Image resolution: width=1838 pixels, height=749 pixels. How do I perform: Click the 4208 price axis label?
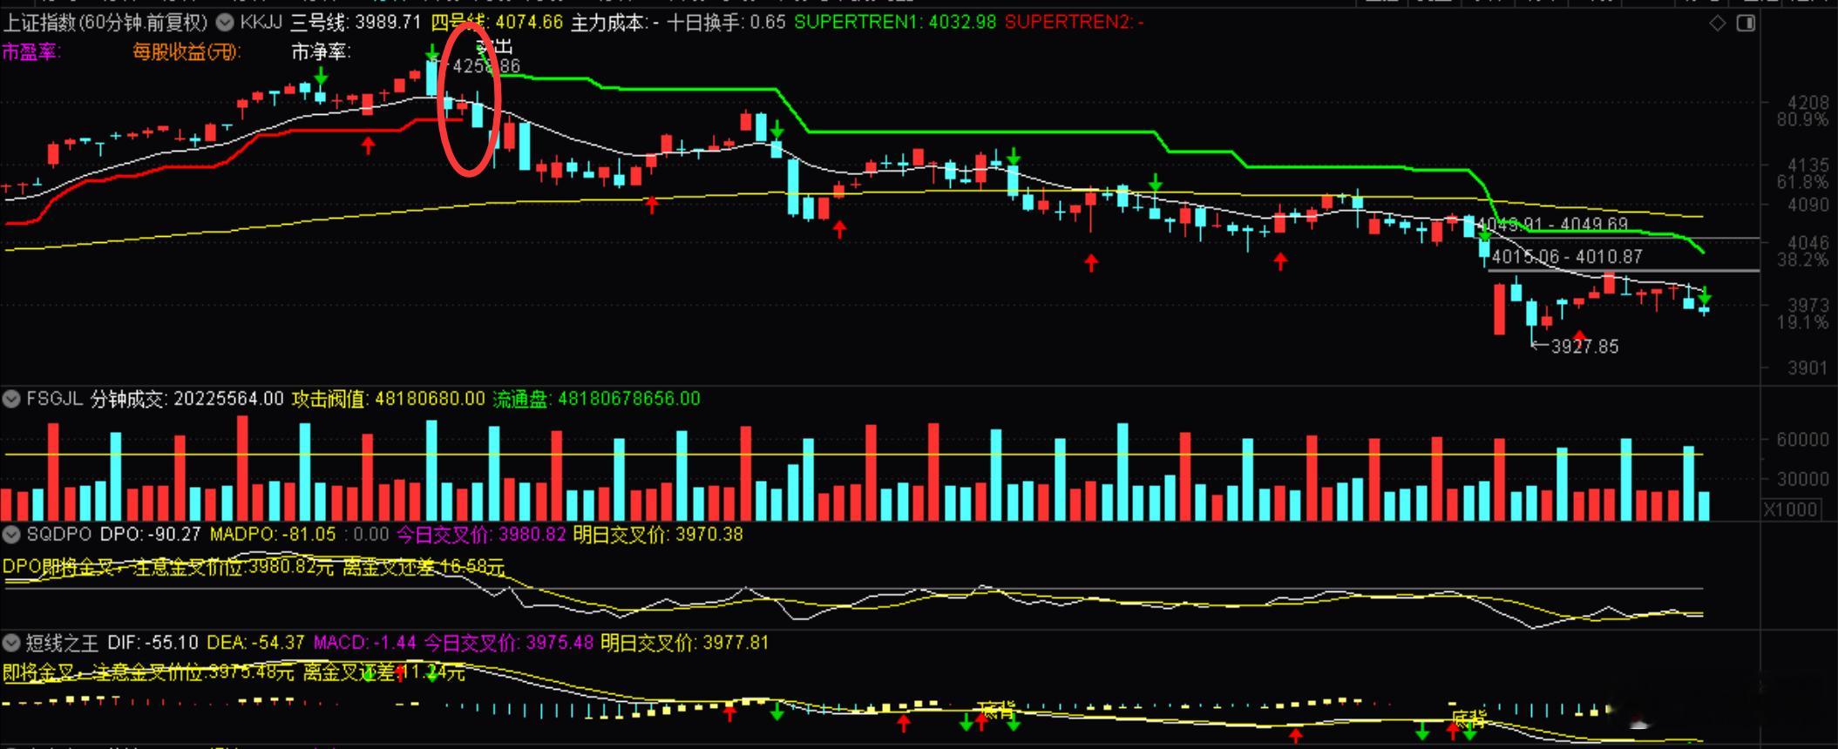pos(1807,103)
